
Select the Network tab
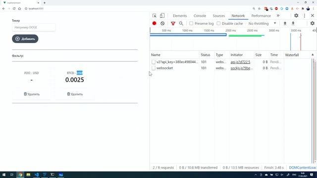(238, 16)
